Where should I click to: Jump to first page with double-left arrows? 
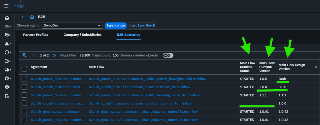point(34,55)
